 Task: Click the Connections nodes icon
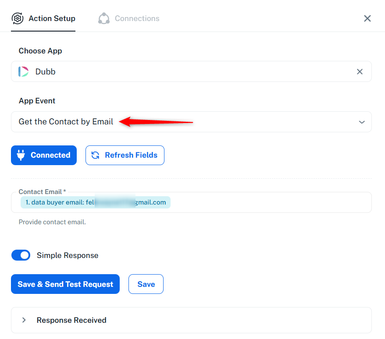(x=104, y=18)
